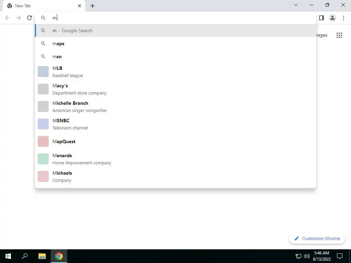Open the network status tray icon
351x263 pixels.
299,256
